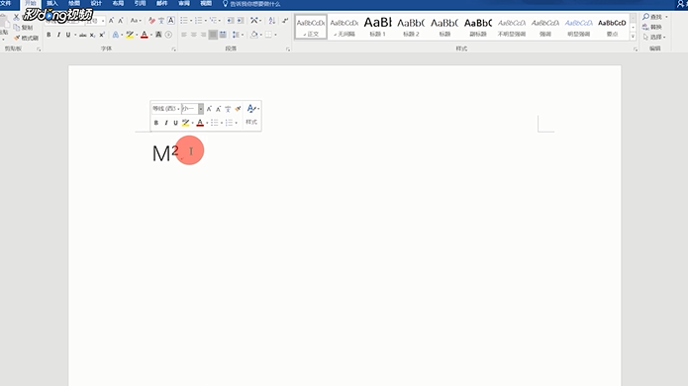This screenshot has width=688, height=386.
Task: Apply subscript formatting in the ribbon
Action: tap(92, 35)
